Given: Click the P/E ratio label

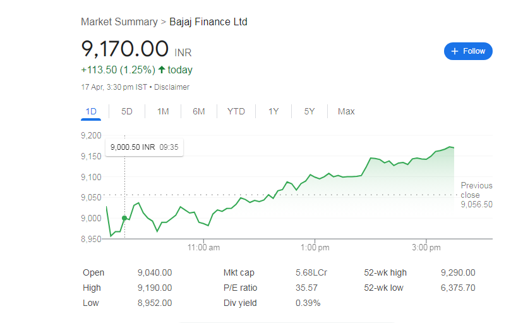Looking at the screenshot, I should tap(240, 288).
